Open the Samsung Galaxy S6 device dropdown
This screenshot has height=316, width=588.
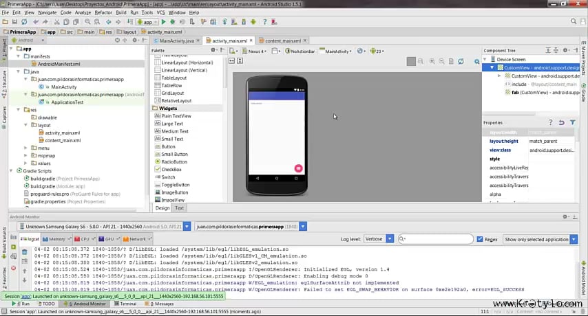(104, 227)
